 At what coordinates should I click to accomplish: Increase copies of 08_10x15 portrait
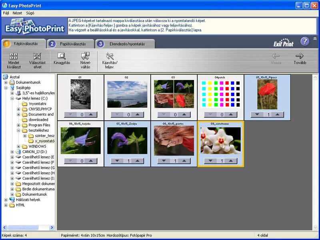pos(184,161)
